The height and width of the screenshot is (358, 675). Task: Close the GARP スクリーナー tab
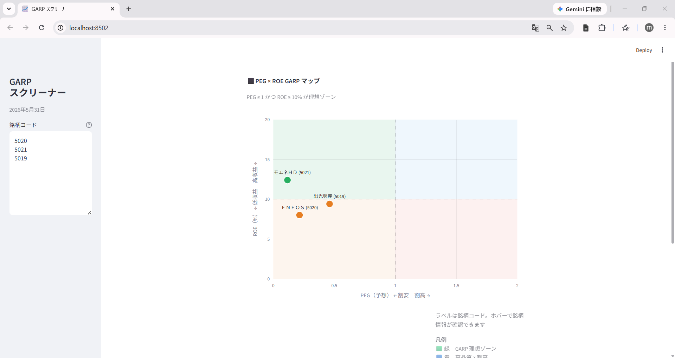tap(112, 9)
